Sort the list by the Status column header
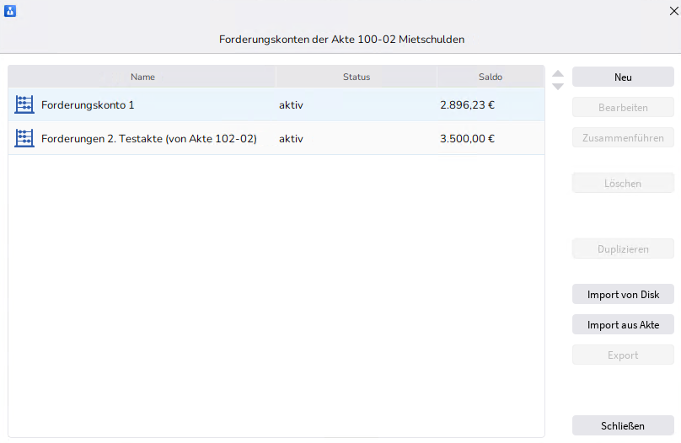 click(356, 77)
